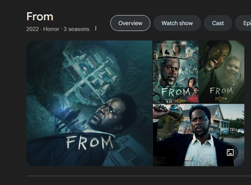Open the three-dot more options menu
Viewport: 251px width, 185px height.
pyautogui.click(x=96, y=28)
